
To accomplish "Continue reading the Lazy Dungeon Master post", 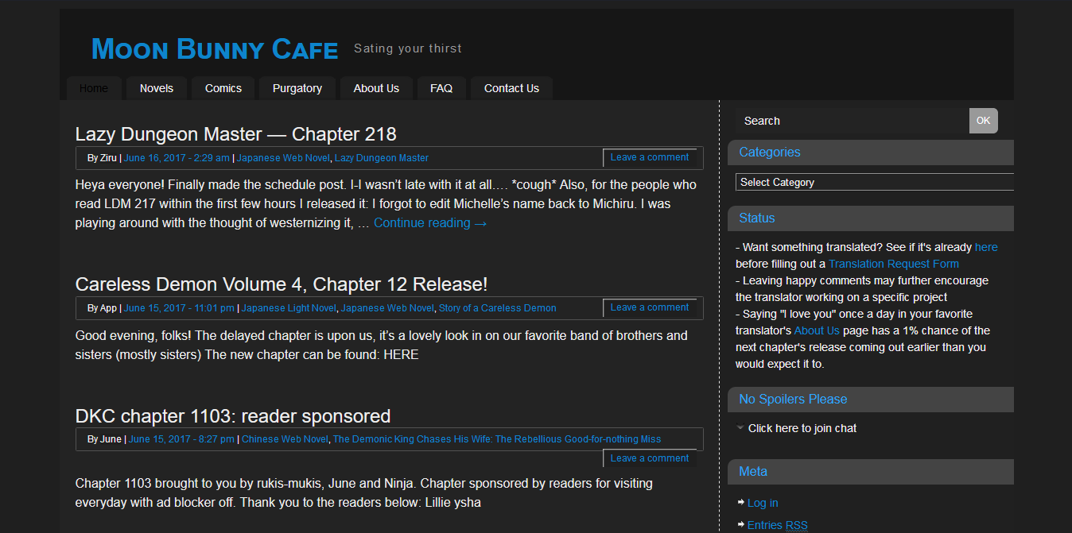I will (x=429, y=222).
